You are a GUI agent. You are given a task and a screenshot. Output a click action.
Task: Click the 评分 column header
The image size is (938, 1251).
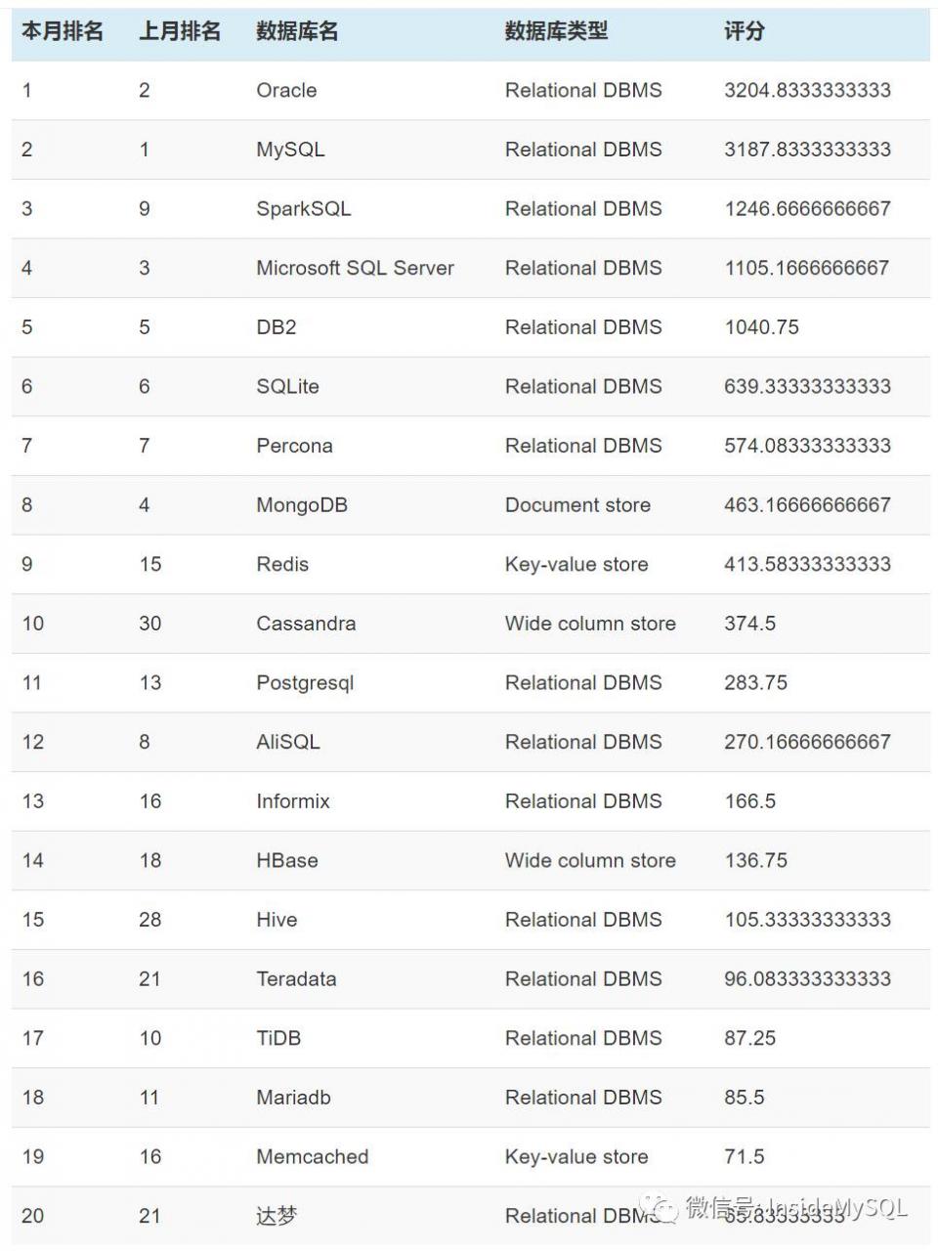click(744, 31)
